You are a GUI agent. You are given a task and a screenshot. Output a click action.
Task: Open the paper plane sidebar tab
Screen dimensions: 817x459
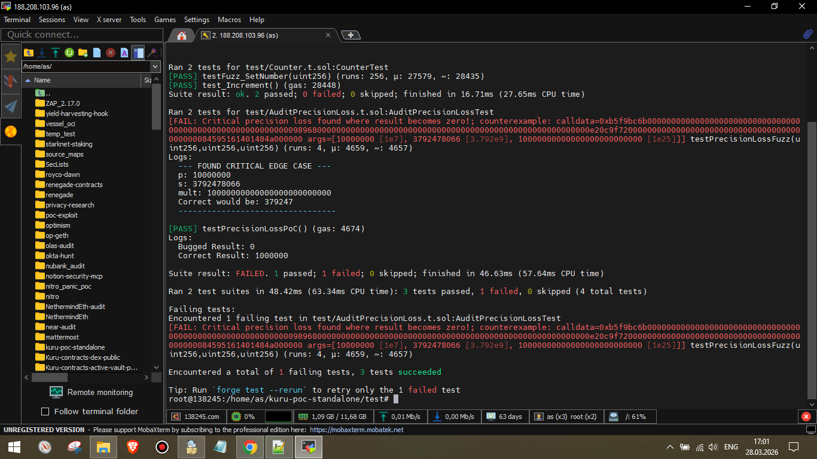[x=11, y=106]
